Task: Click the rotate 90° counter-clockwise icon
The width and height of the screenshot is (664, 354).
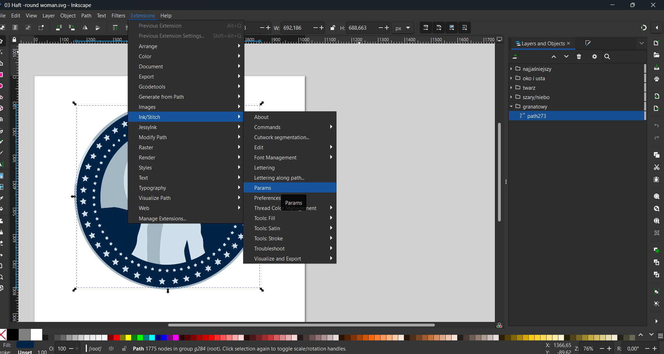Action: 59,28
